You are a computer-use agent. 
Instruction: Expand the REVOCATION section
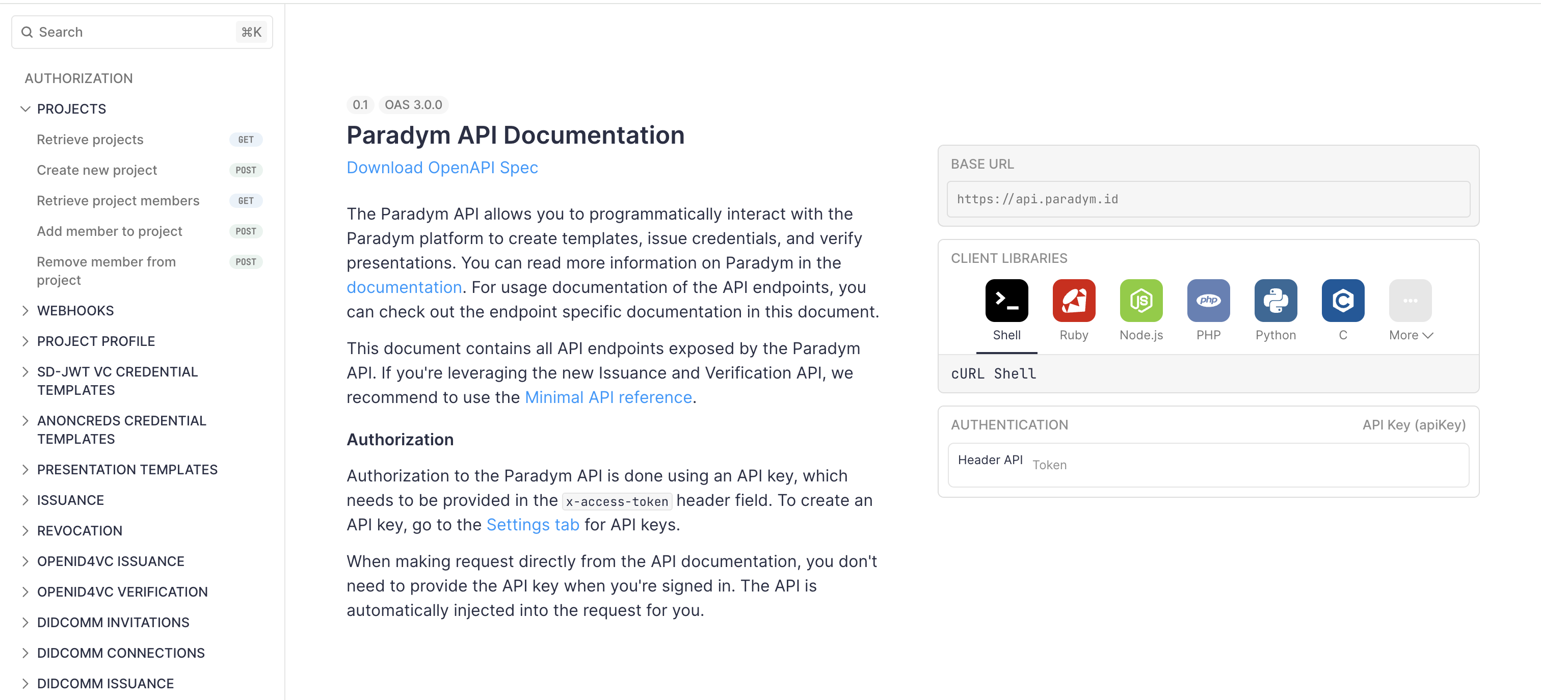tap(25, 531)
